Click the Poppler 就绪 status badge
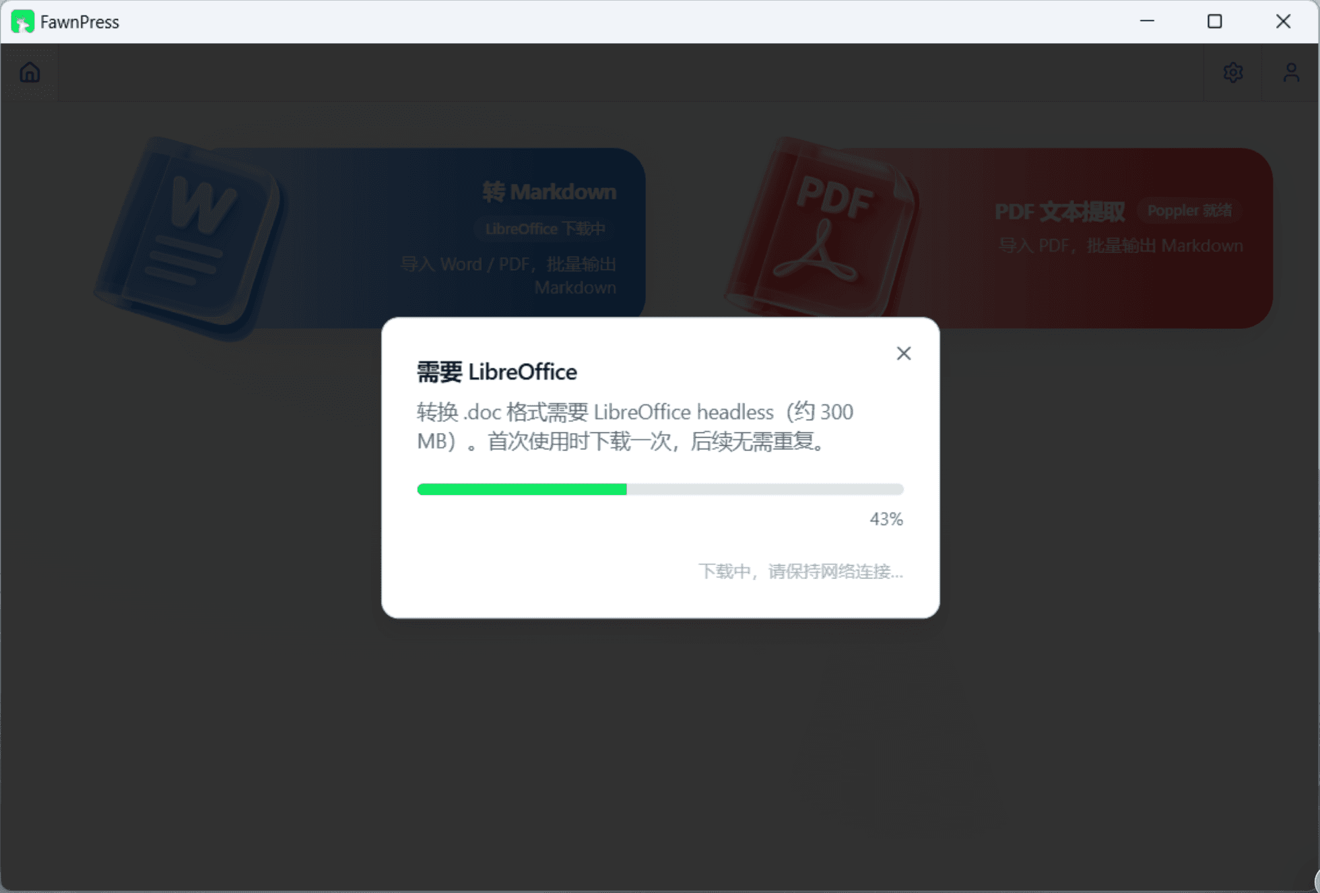Image resolution: width=1320 pixels, height=893 pixels. tap(1189, 211)
